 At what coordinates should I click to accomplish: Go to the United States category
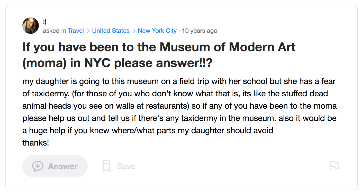pos(111,31)
